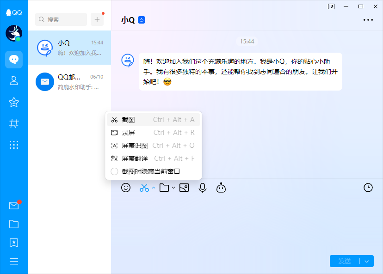
Task: Open the Contacts icon in the left sidebar
Action: 14,81
